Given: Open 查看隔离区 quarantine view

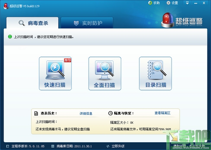Looking at the screenshot, I should pos(162,113).
